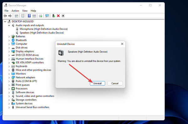Maximize the Device Manager window
This screenshot has height=124, width=188.
[x=150, y=5]
